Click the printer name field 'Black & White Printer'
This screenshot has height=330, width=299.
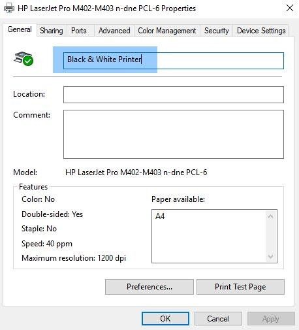[x=174, y=61]
